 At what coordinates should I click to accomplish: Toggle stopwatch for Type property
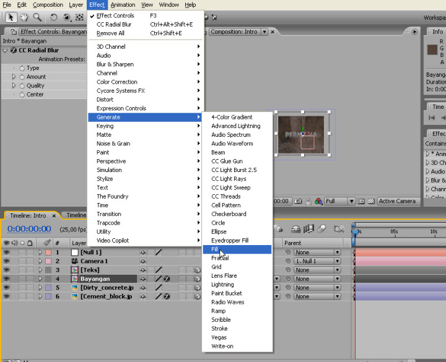point(22,68)
